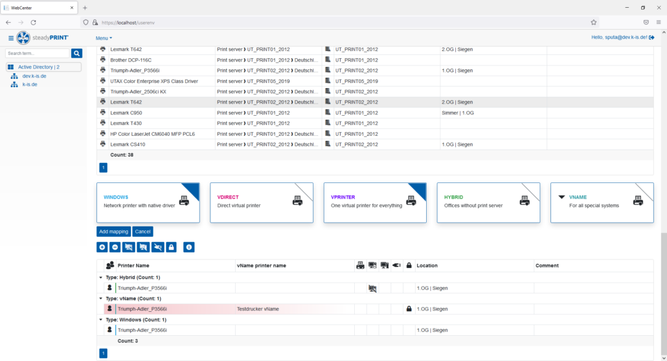Click the lock icon column header
The image size is (667, 361).
409,265
